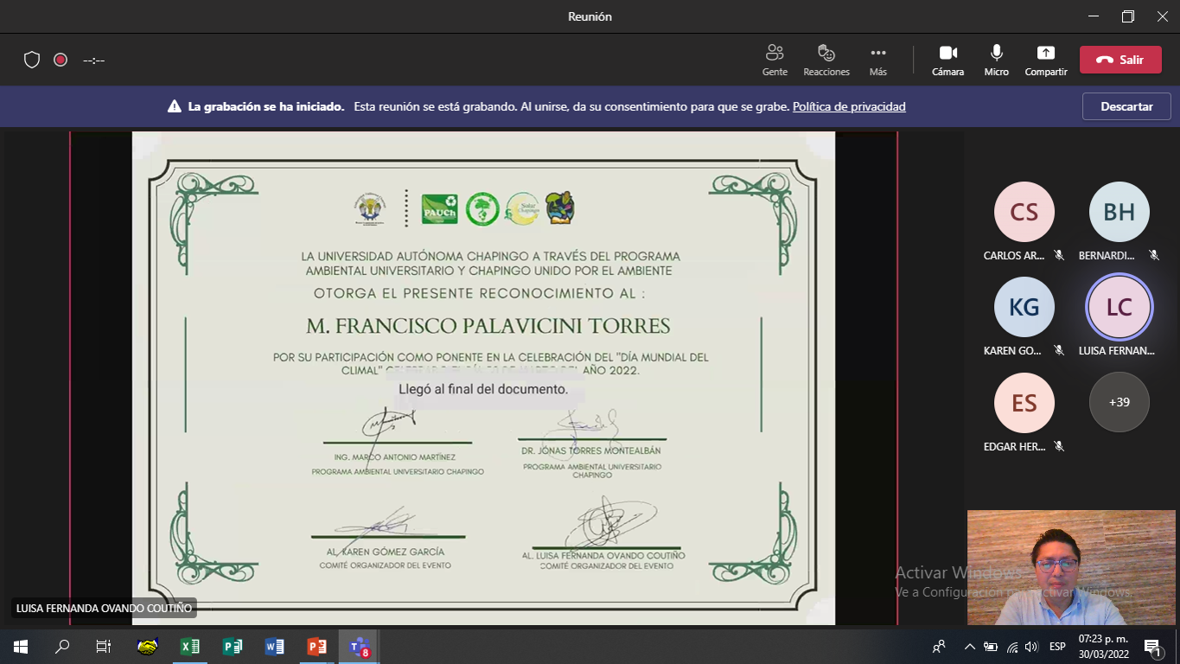Open the People icon in system tray
The image size is (1180, 664).
coord(939,646)
